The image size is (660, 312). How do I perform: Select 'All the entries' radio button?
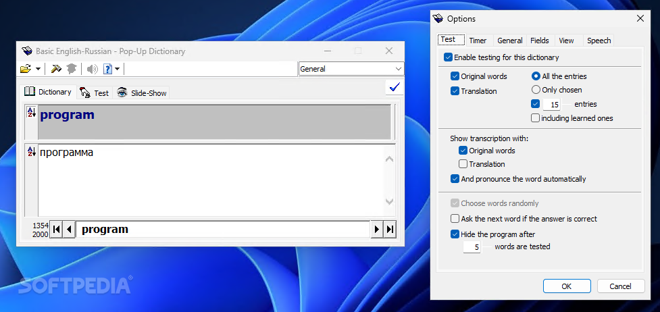click(536, 76)
